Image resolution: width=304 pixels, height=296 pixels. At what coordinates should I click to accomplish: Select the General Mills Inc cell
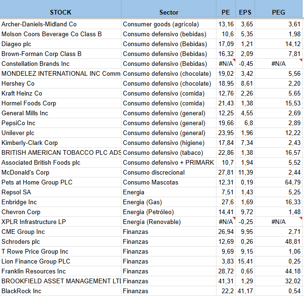point(61,113)
